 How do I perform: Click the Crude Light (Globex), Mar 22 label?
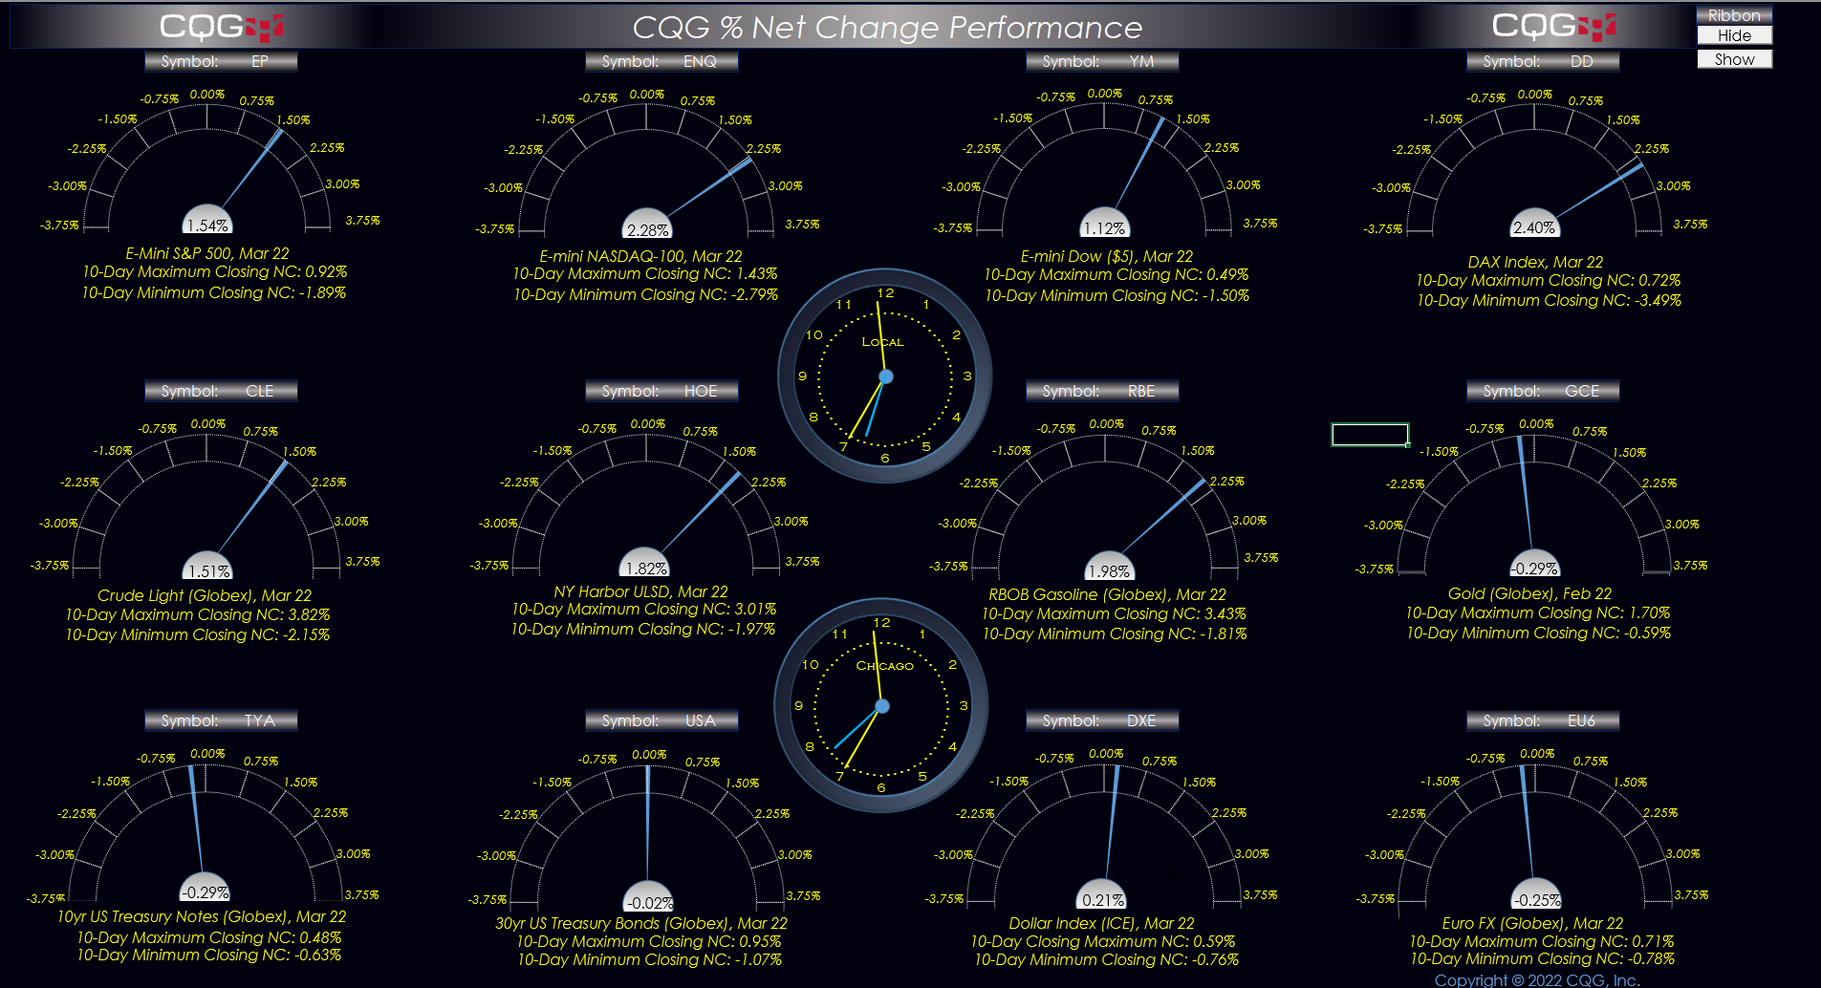205,595
